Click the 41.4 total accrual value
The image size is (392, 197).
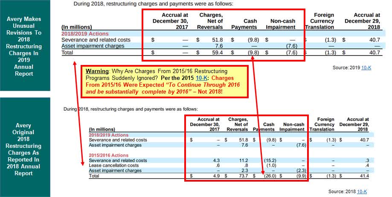(x=364, y=176)
